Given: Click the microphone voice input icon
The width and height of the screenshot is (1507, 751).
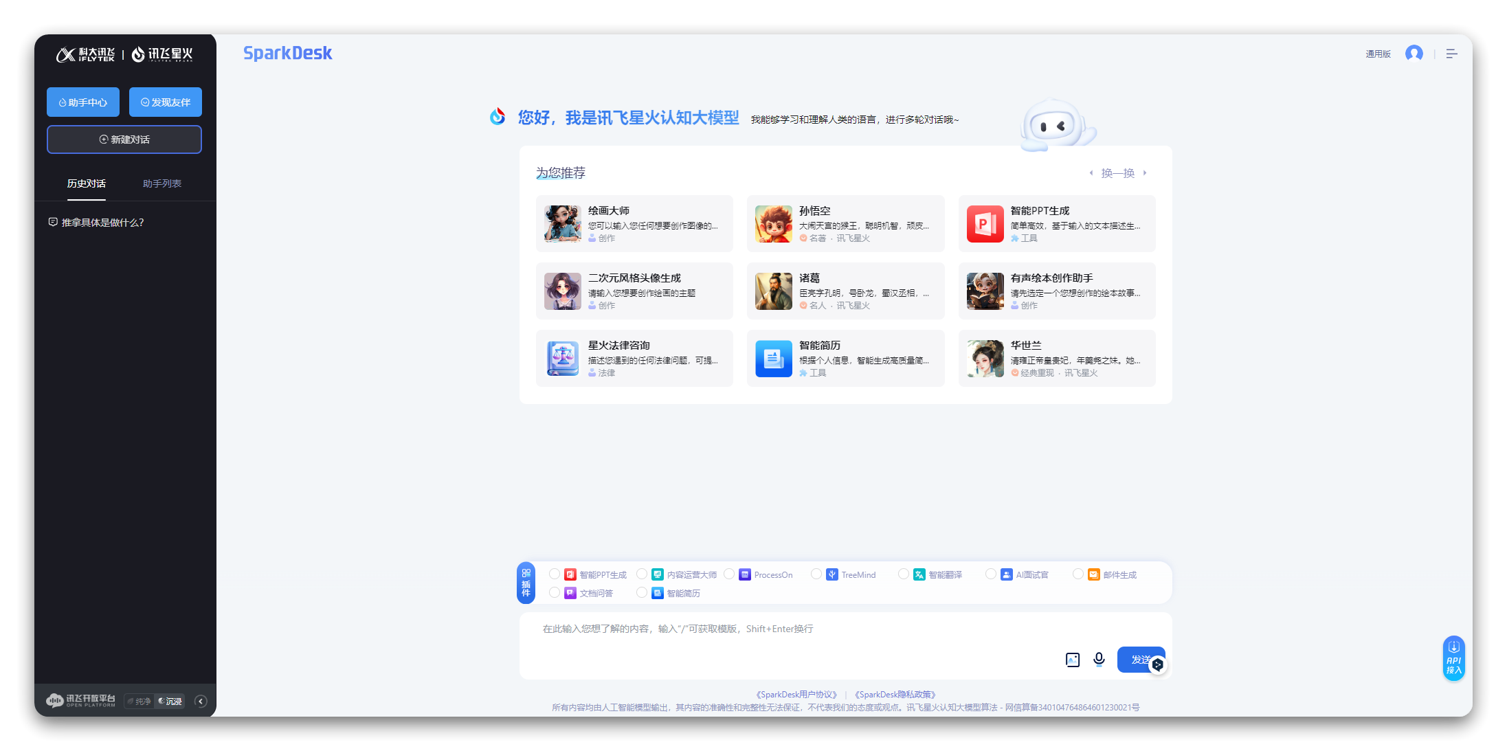Looking at the screenshot, I should pos(1099,660).
